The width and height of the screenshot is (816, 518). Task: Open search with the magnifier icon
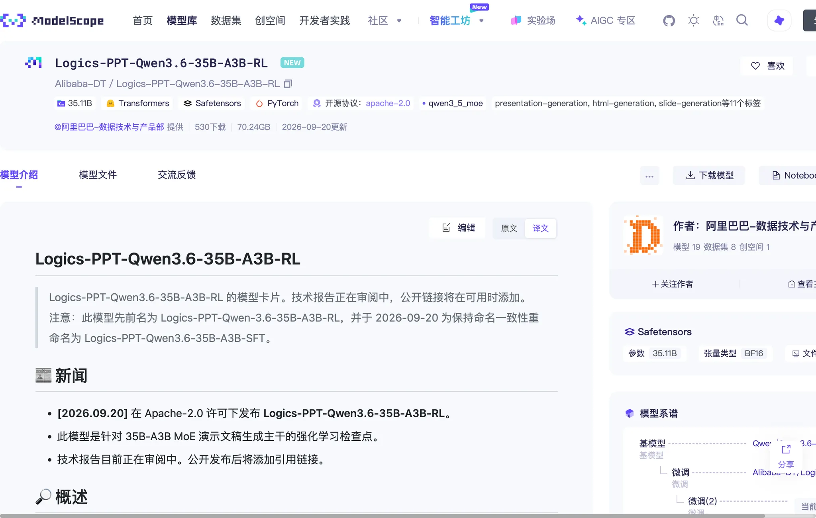click(x=742, y=20)
